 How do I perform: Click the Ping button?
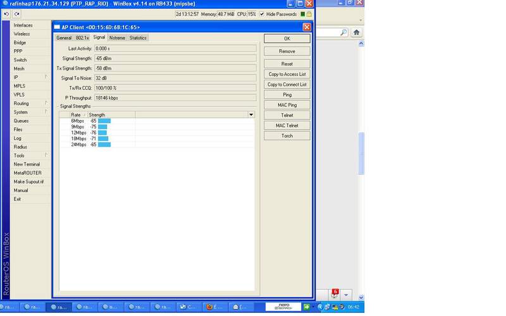pos(287,95)
